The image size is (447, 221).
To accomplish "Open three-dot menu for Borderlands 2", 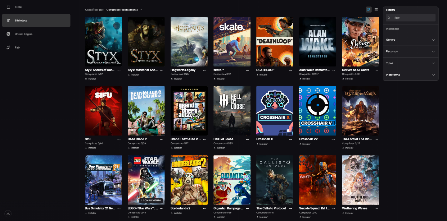I will (x=205, y=209).
